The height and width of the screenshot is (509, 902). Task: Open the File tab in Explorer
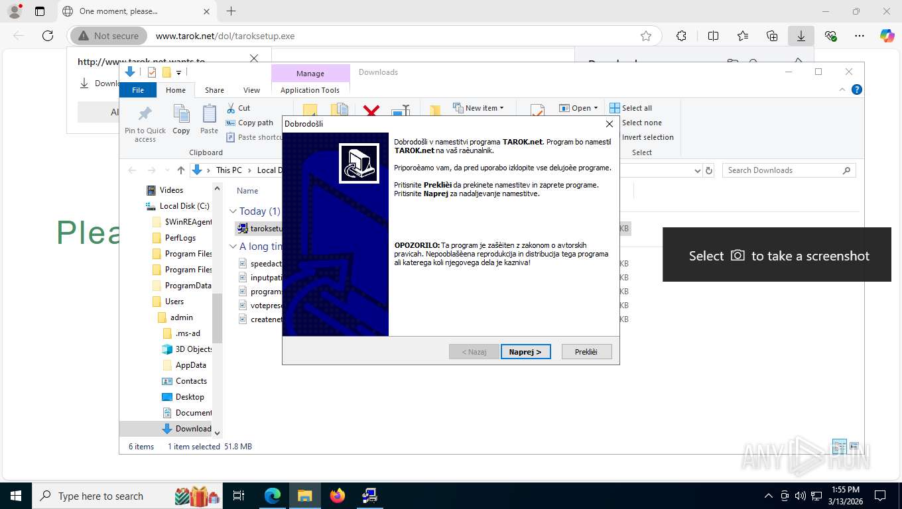138,90
